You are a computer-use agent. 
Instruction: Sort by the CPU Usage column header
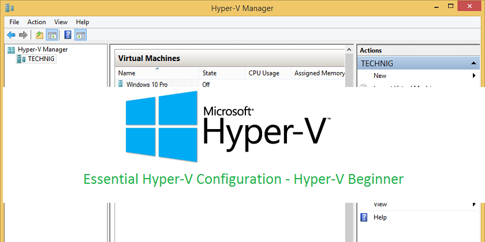tap(268, 73)
